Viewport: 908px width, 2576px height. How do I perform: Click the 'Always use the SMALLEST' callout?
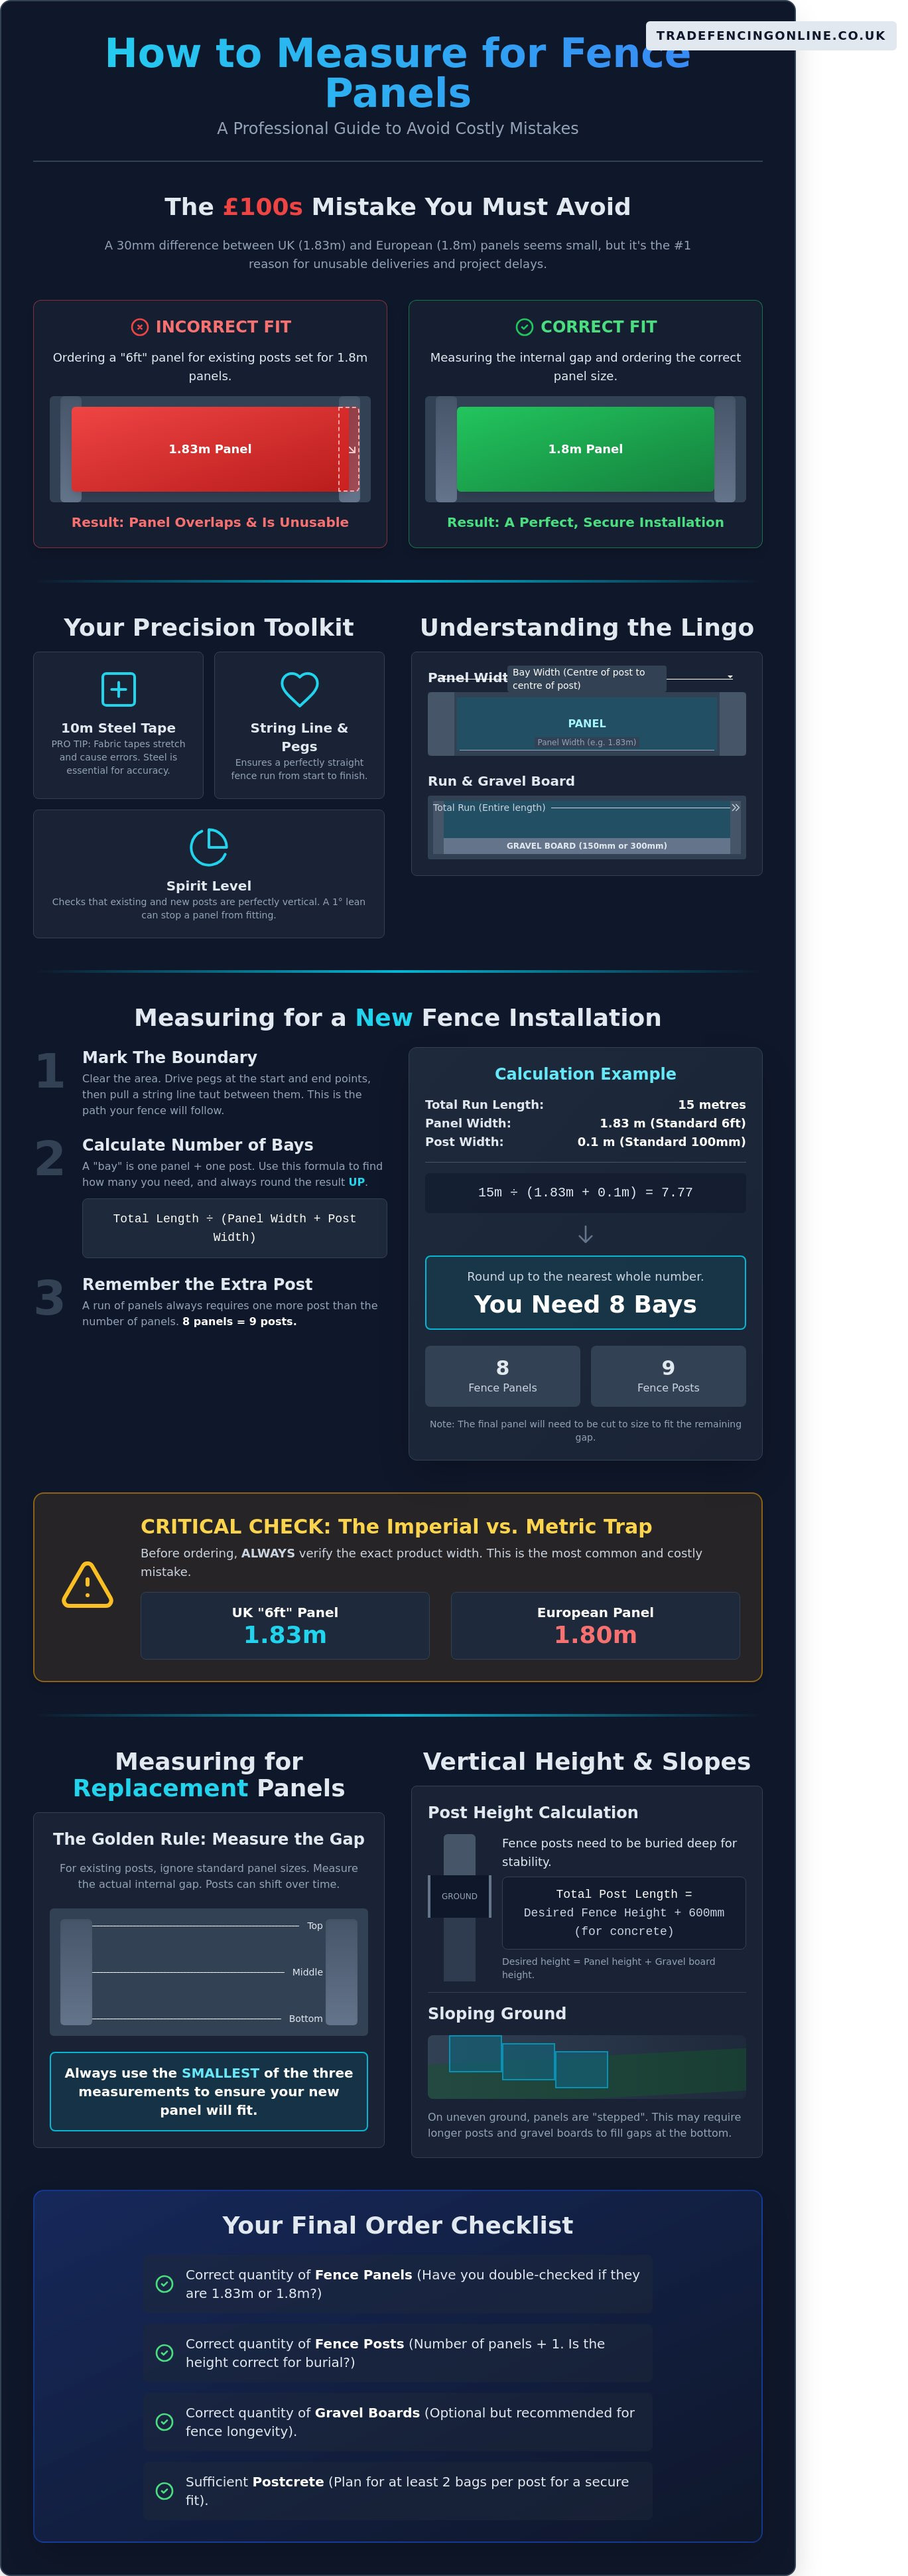pos(209,2092)
